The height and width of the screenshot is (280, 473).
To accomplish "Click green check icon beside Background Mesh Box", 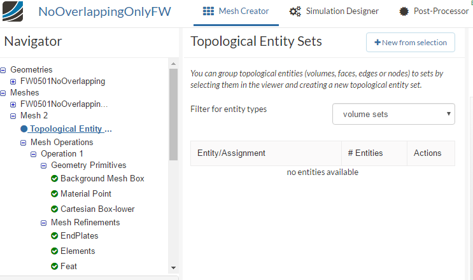I will [54, 179].
